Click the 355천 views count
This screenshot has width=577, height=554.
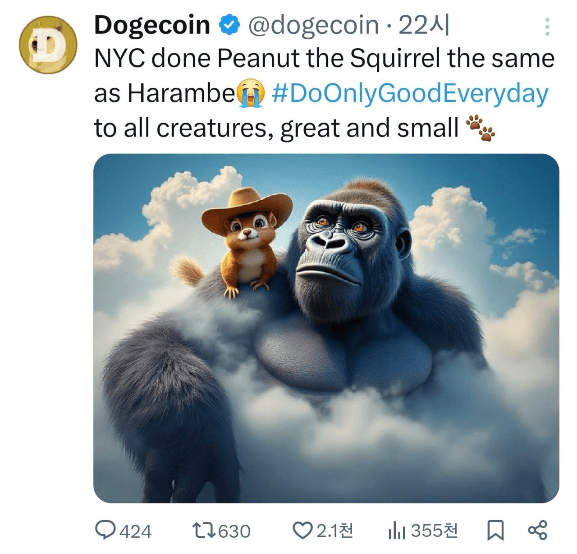[x=435, y=531]
